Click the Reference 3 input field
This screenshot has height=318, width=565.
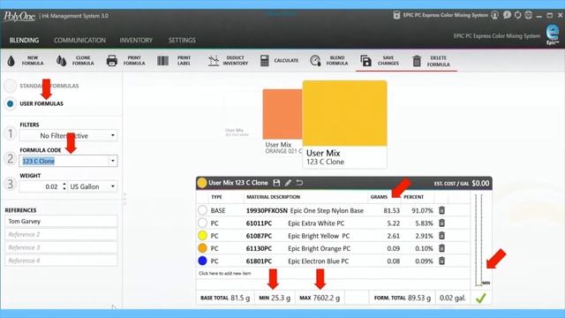[x=61, y=247]
